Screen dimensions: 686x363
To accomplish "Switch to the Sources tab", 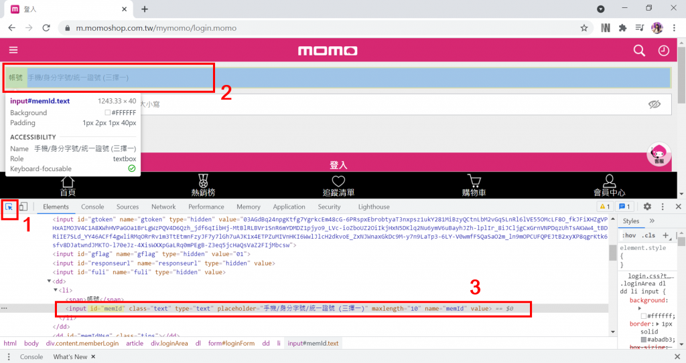I will click(127, 207).
